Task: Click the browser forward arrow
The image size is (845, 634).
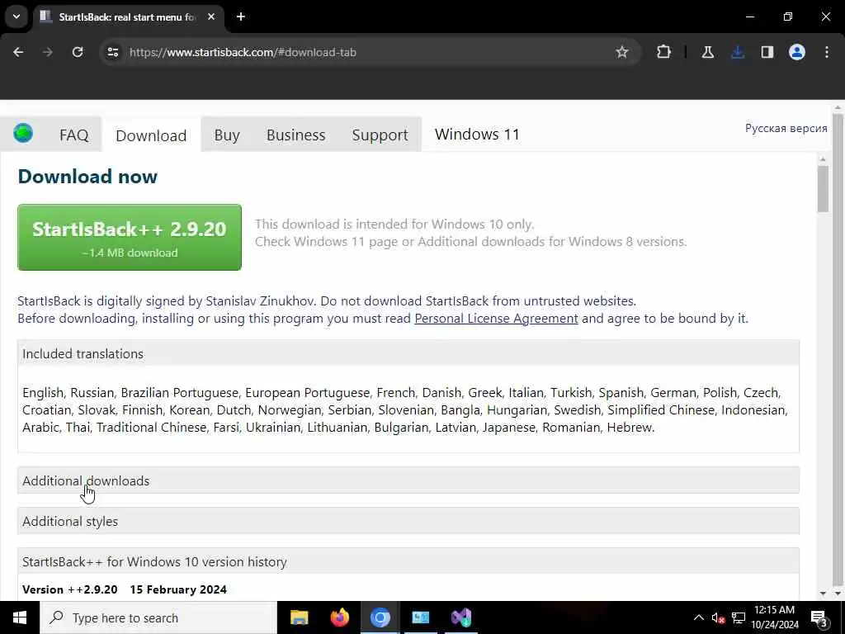Action: pyautogui.click(x=48, y=52)
